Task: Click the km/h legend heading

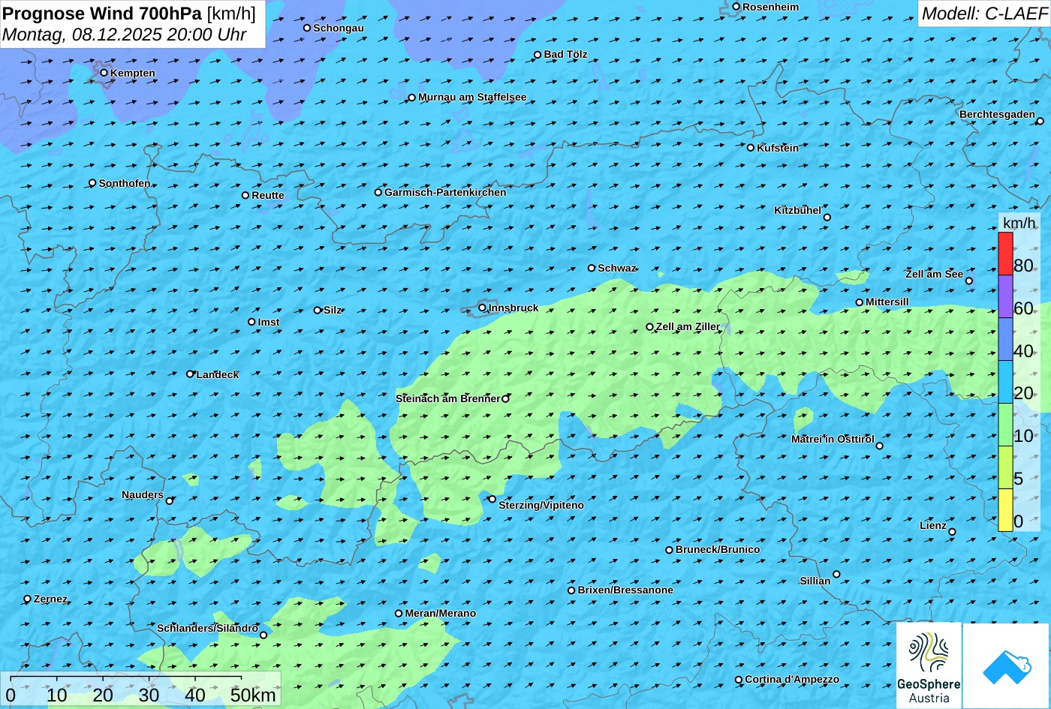Action: [x=1019, y=223]
